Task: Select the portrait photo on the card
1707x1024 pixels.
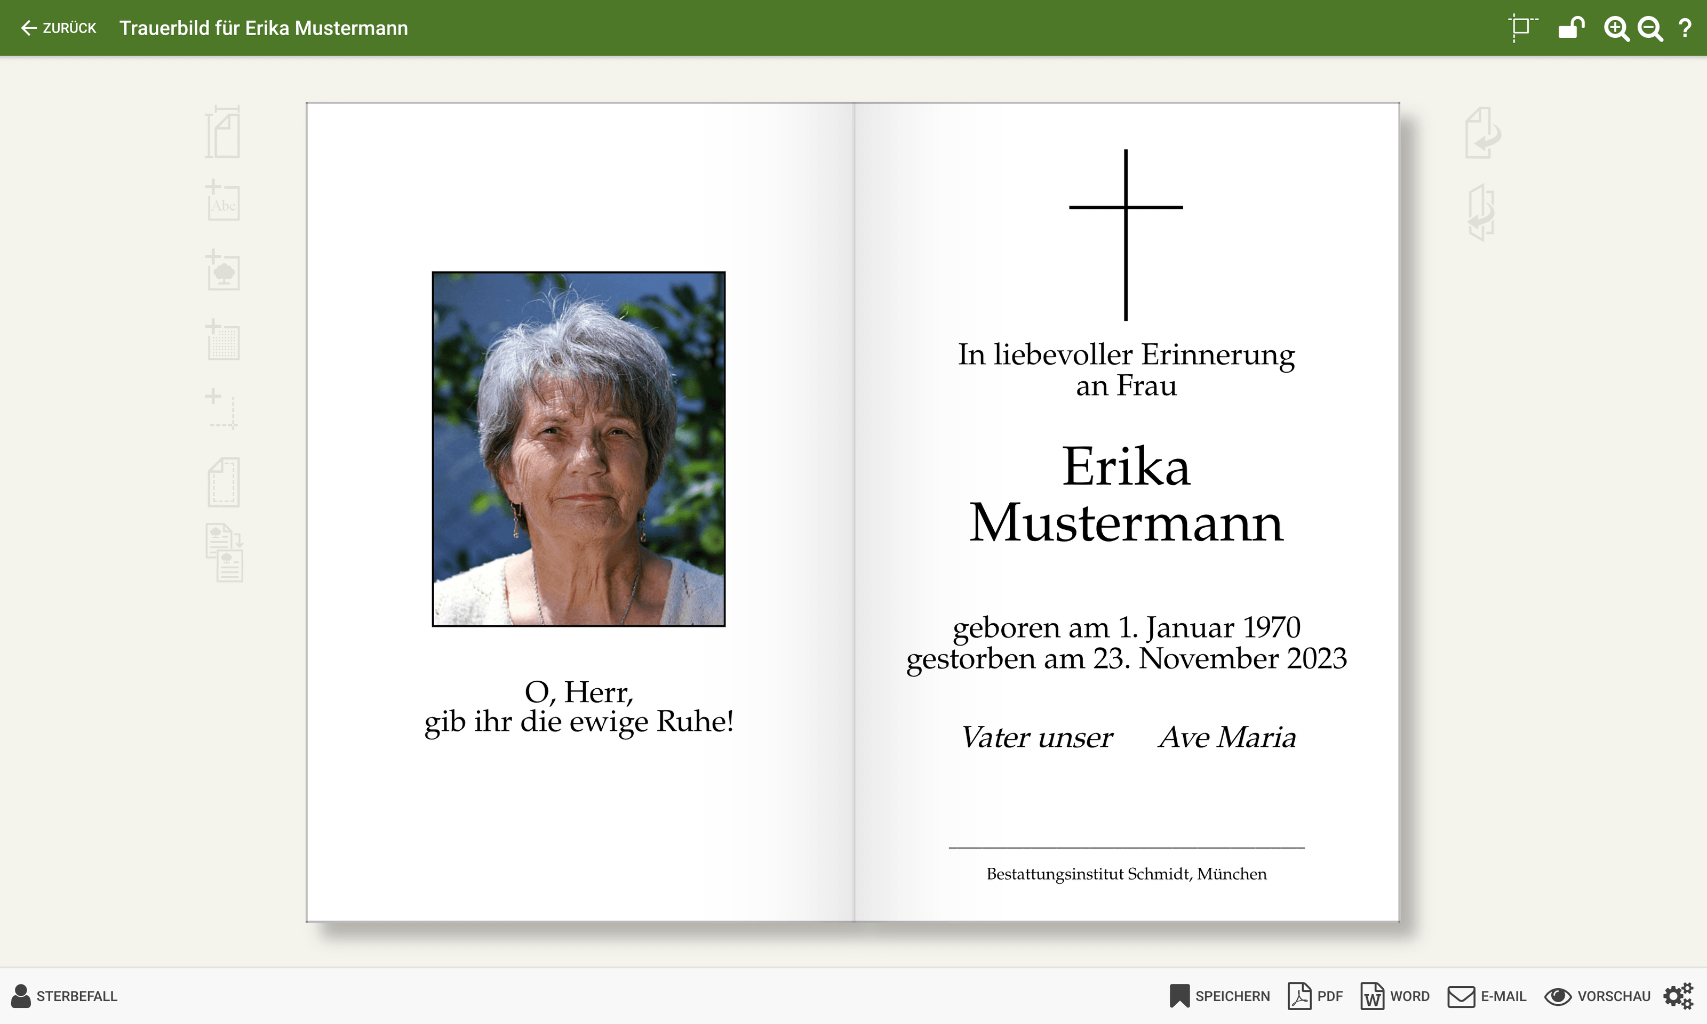Action: [x=579, y=448]
